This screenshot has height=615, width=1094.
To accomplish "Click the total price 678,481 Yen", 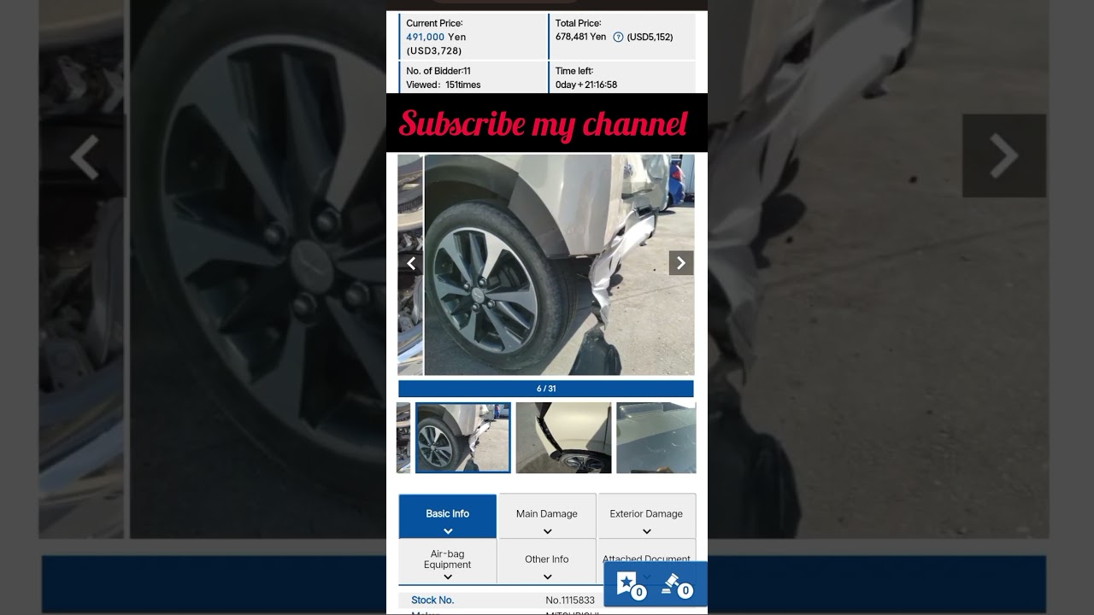I will (x=580, y=38).
